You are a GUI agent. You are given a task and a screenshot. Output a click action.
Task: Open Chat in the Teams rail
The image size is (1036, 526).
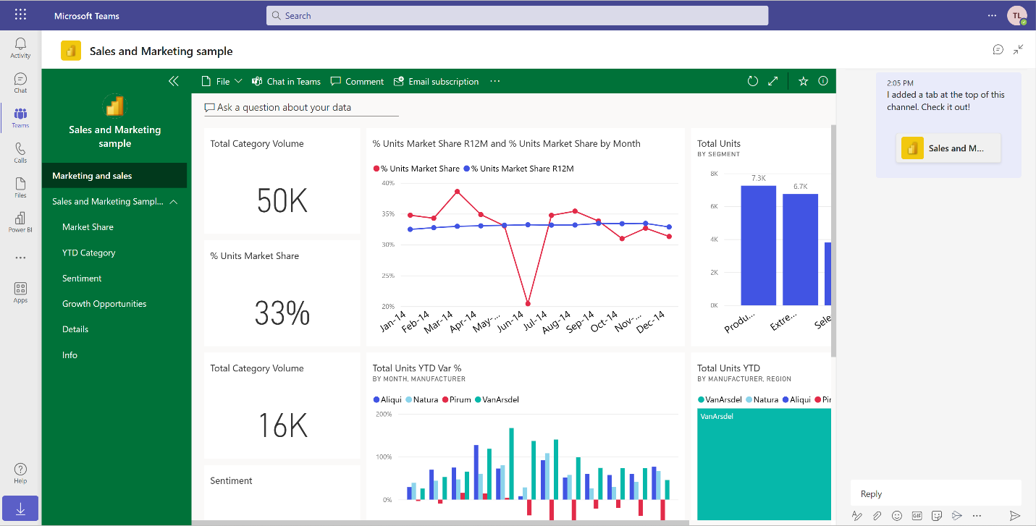coord(20,82)
